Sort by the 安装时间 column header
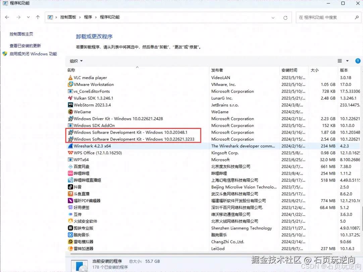This screenshot has height=272, width=363. coord(294,70)
